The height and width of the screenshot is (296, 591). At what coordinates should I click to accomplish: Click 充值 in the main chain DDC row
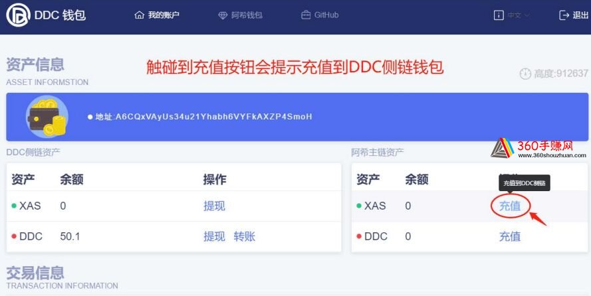click(510, 236)
